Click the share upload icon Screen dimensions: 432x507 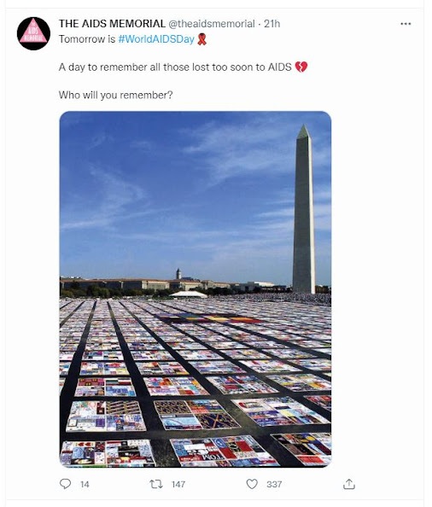tap(349, 484)
